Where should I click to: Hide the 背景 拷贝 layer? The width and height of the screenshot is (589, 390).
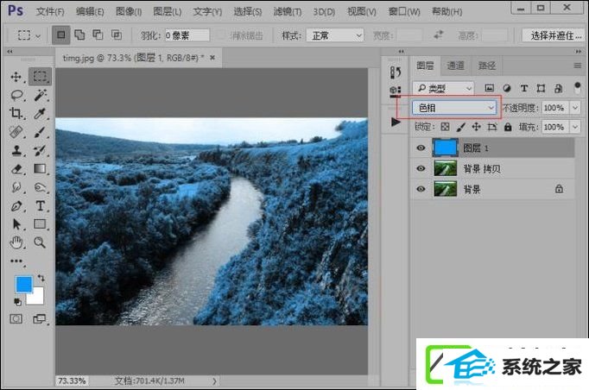click(421, 168)
